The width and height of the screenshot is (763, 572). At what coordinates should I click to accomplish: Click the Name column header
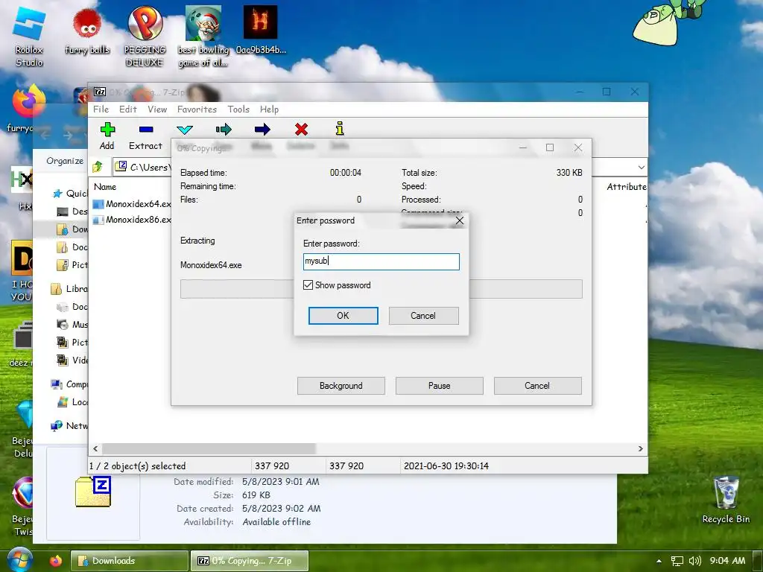click(105, 187)
